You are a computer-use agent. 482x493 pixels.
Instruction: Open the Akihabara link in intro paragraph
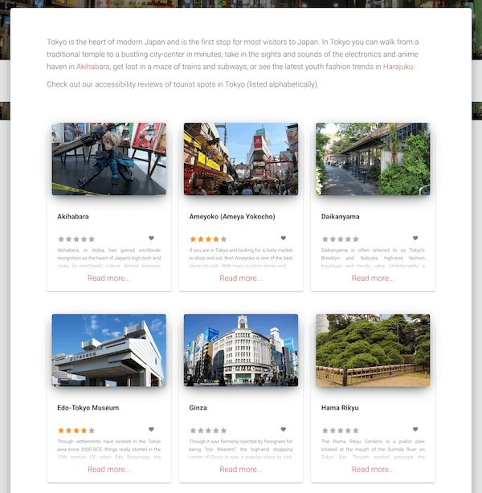93,67
